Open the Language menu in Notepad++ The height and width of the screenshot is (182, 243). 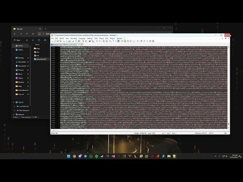coord(82,38)
